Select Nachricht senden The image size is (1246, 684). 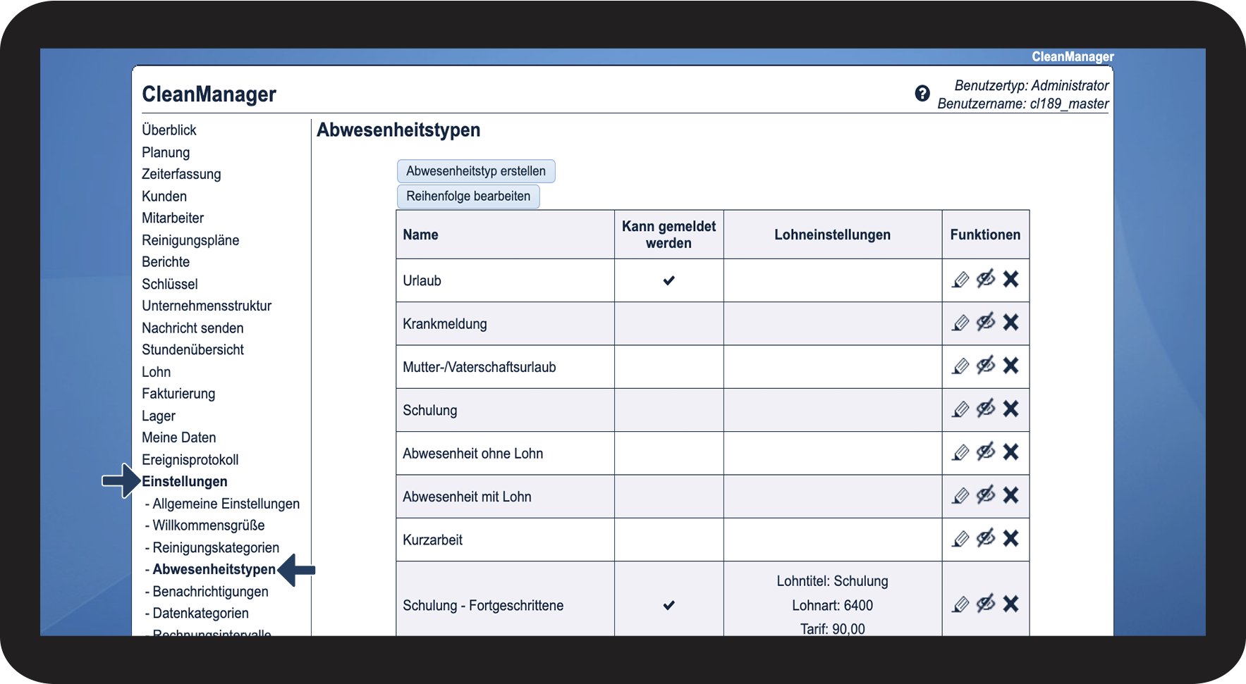(x=193, y=328)
